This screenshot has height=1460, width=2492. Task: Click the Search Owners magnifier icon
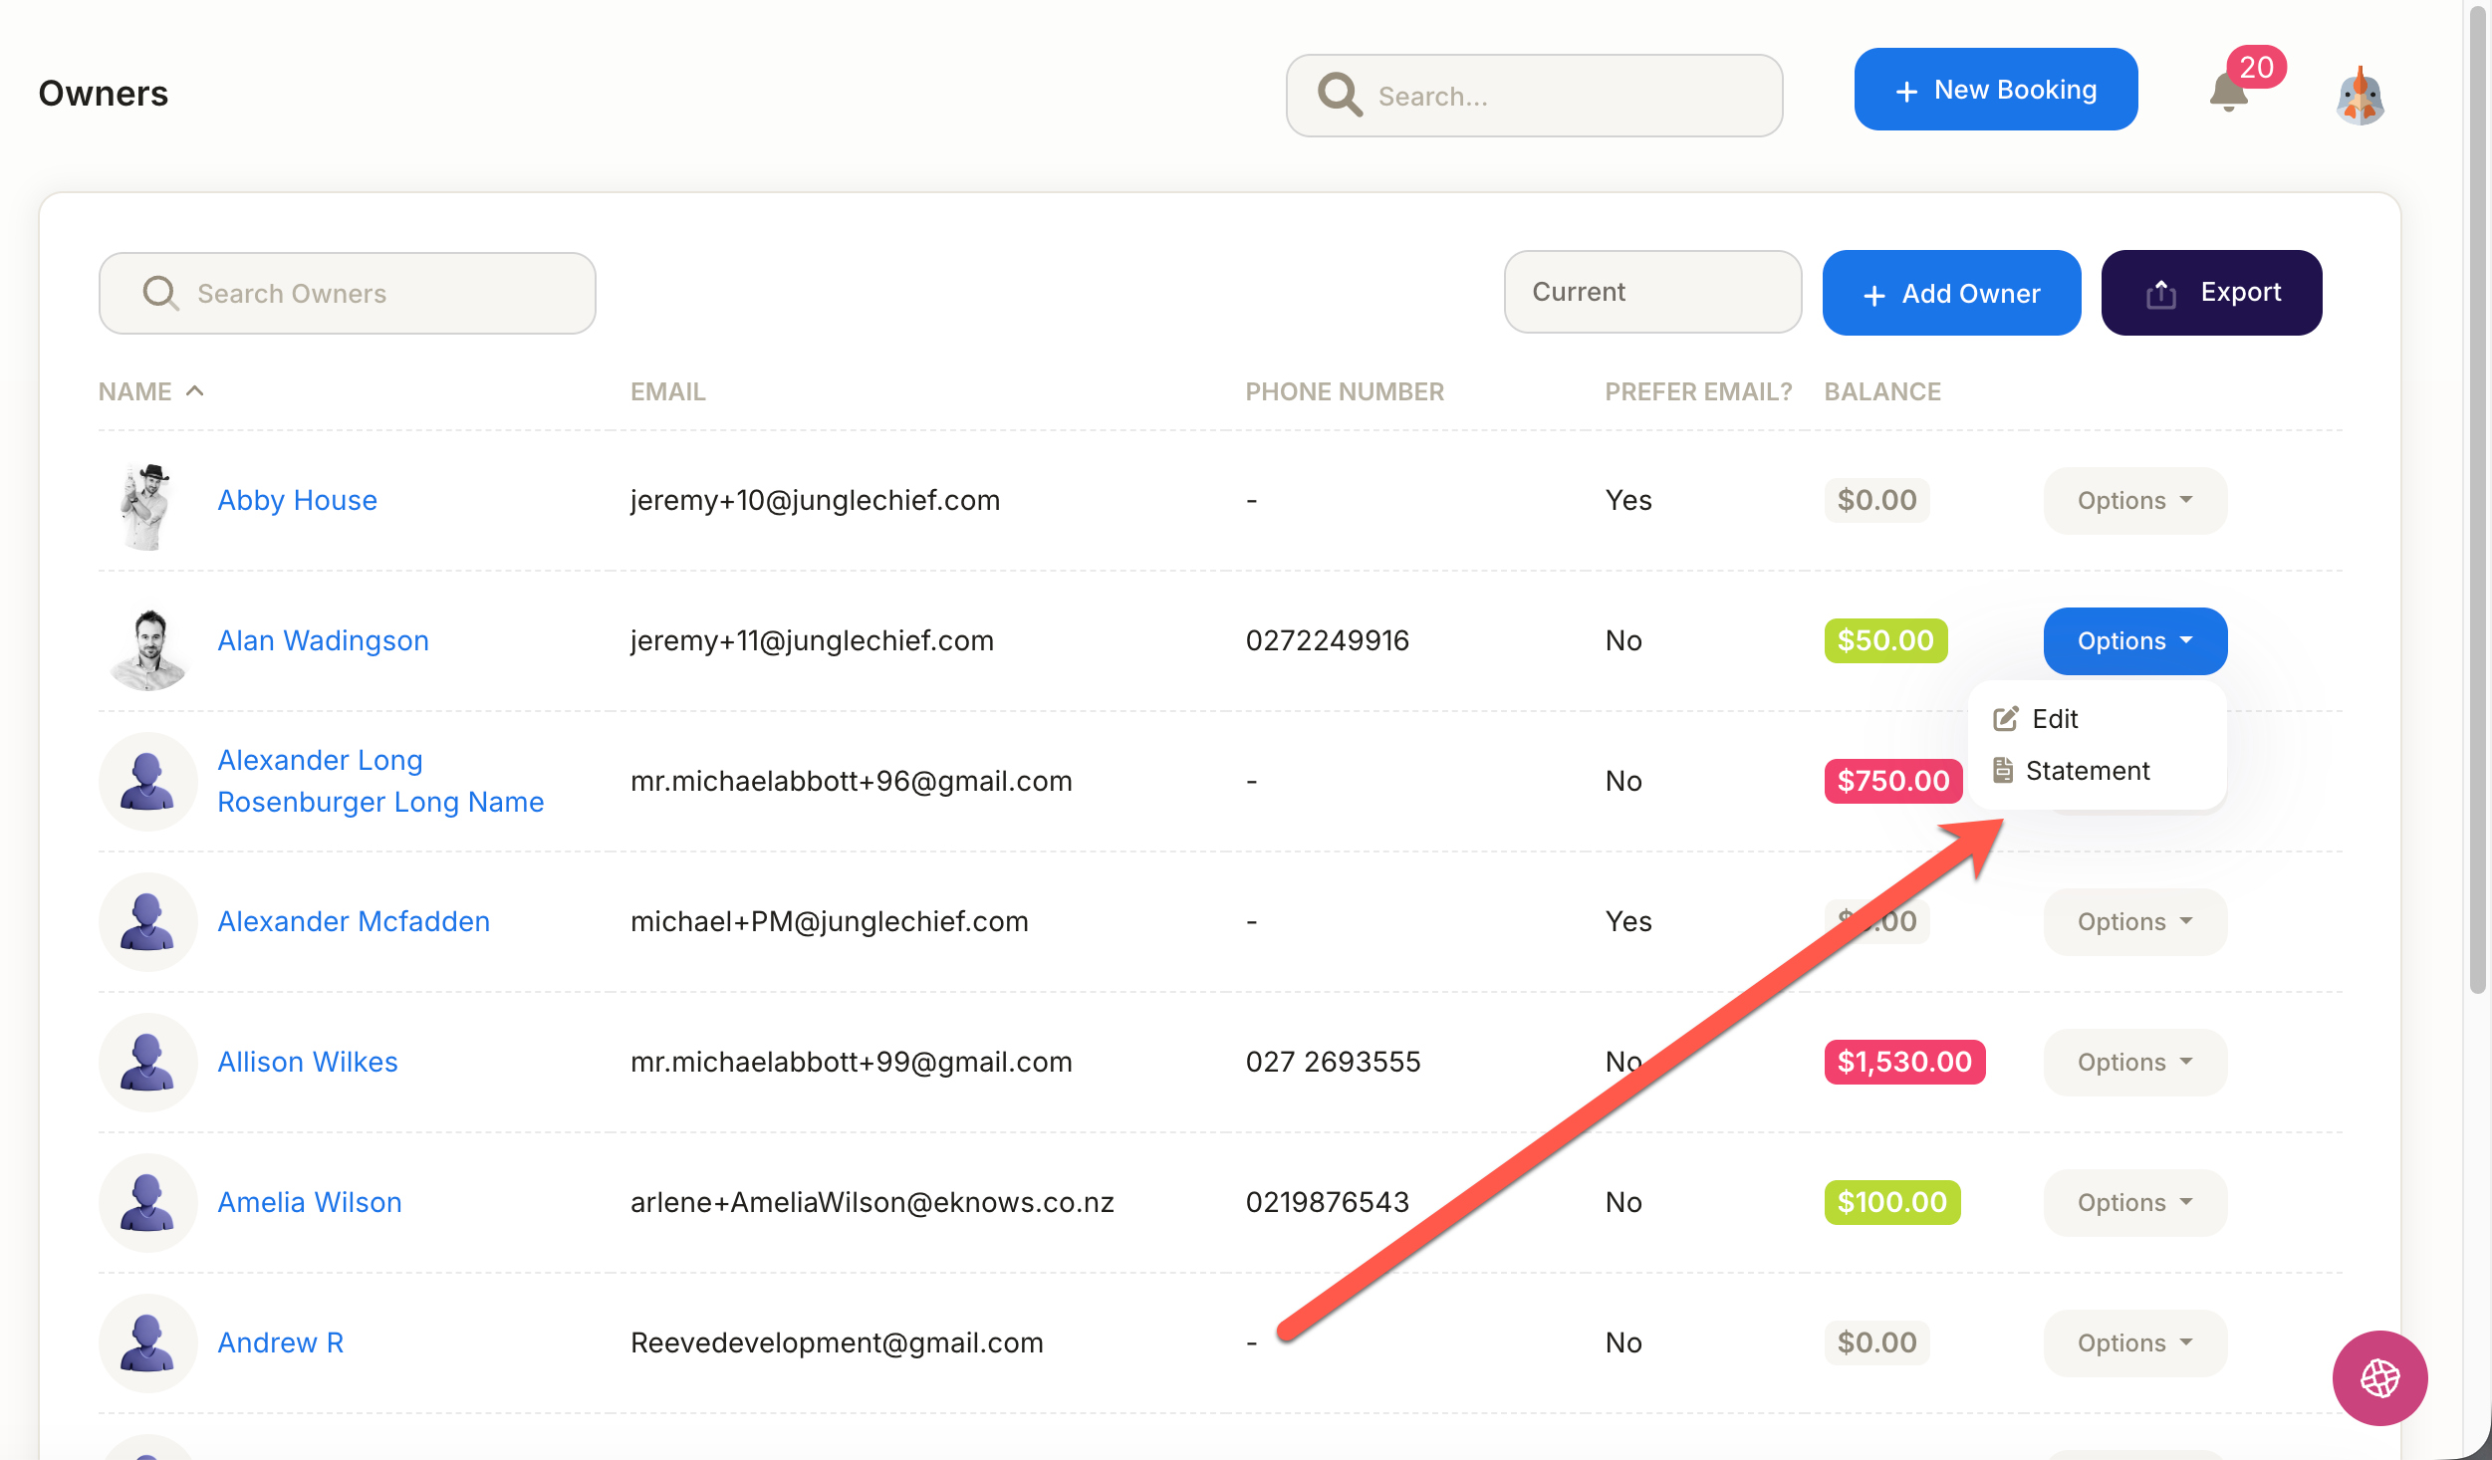(159, 293)
